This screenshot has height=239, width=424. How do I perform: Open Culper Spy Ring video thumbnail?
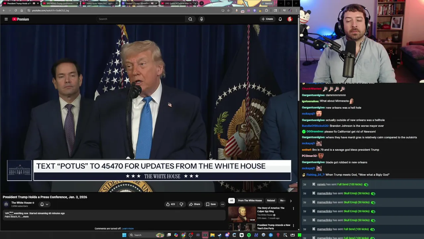[242, 214]
